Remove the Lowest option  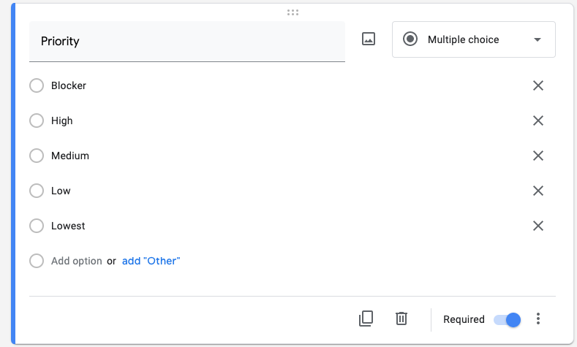click(x=538, y=226)
